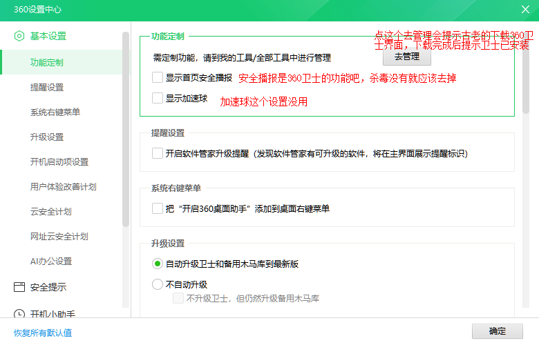This screenshot has height=345, width=539.
Task: Close the 360设置中心 window
Action: tap(525, 9)
